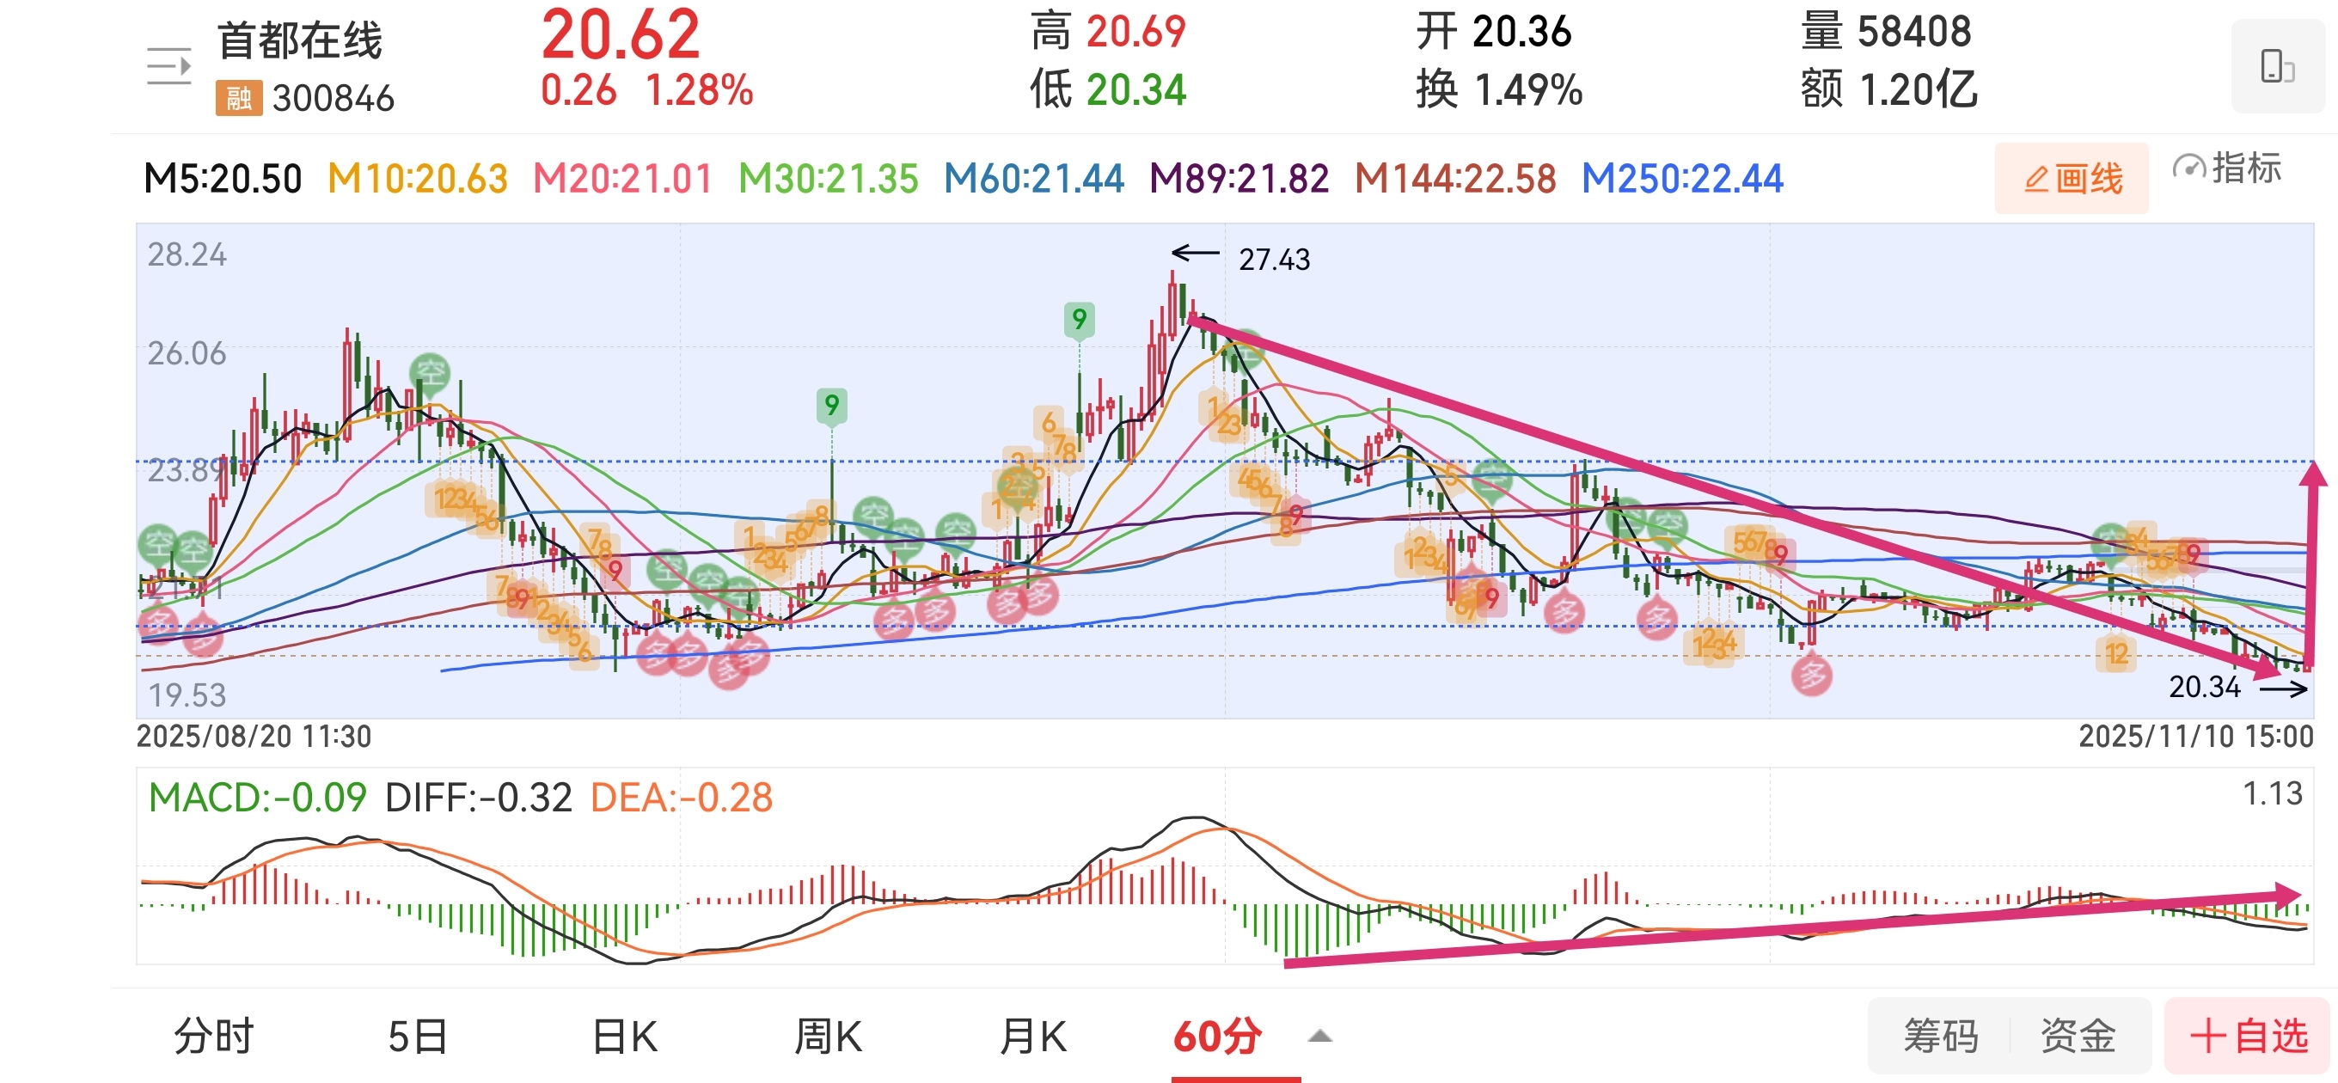Click the green 9 marker near the 27.43 peak
The image size is (2338, 1083).
[x=1078, y=320]
